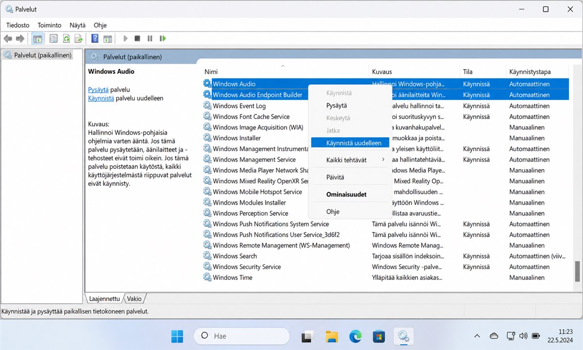Click the taskbar Hae search box
This screenshot has width=583, height=350.
tap(241, 336)
